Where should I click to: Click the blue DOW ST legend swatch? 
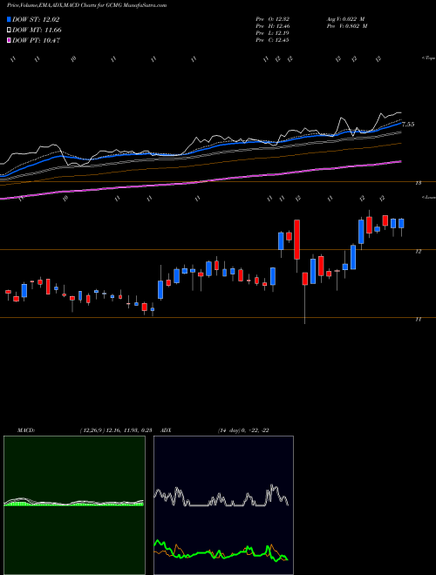pyautogui.click(x=10, y=19)
